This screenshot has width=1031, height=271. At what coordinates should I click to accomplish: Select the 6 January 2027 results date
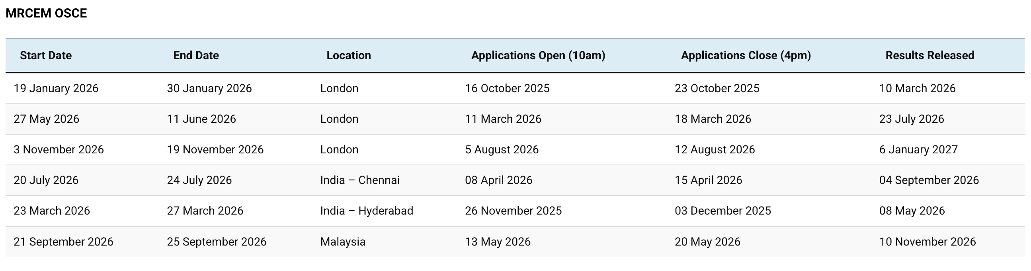click(x=918, y=149)
